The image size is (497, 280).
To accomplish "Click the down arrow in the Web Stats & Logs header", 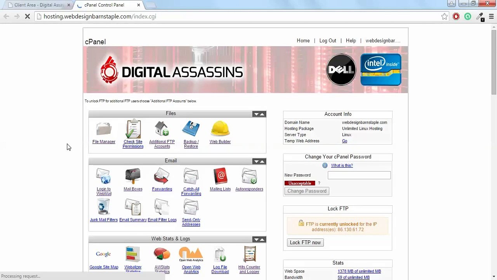I will pyautogui.click(x=256, y=239).
